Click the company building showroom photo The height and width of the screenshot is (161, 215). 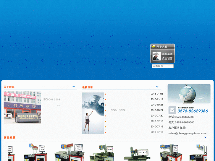pos(22,108)
